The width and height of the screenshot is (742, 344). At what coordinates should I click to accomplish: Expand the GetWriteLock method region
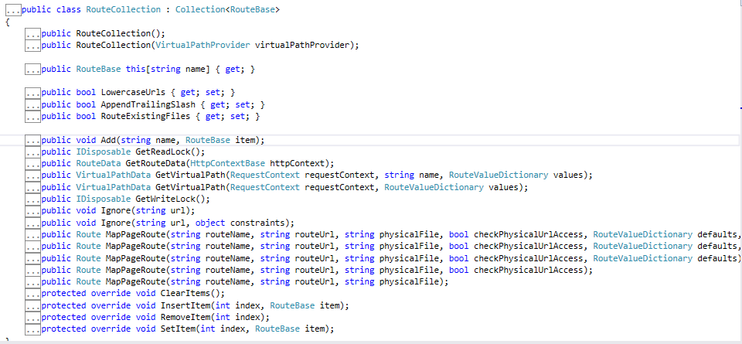click(33, 199)
